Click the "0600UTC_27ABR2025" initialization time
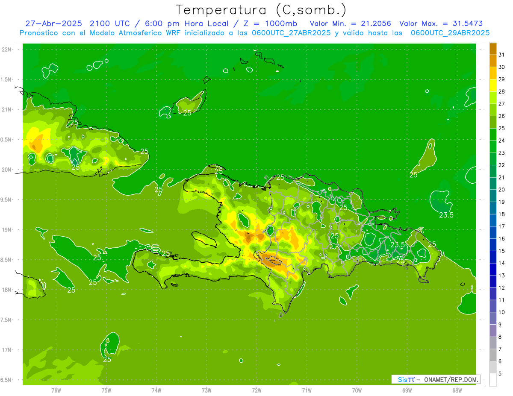 click(291, 33)
